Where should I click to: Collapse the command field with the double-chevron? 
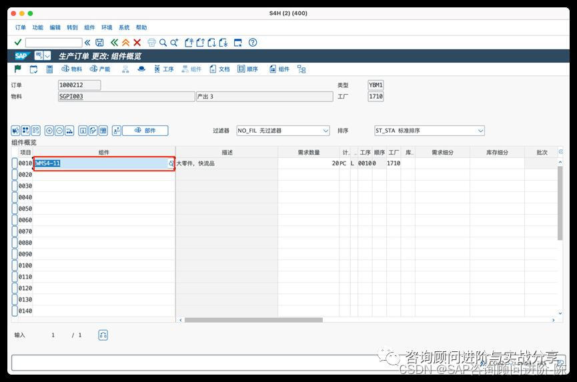pyautogui.click(x=87, y=43)
